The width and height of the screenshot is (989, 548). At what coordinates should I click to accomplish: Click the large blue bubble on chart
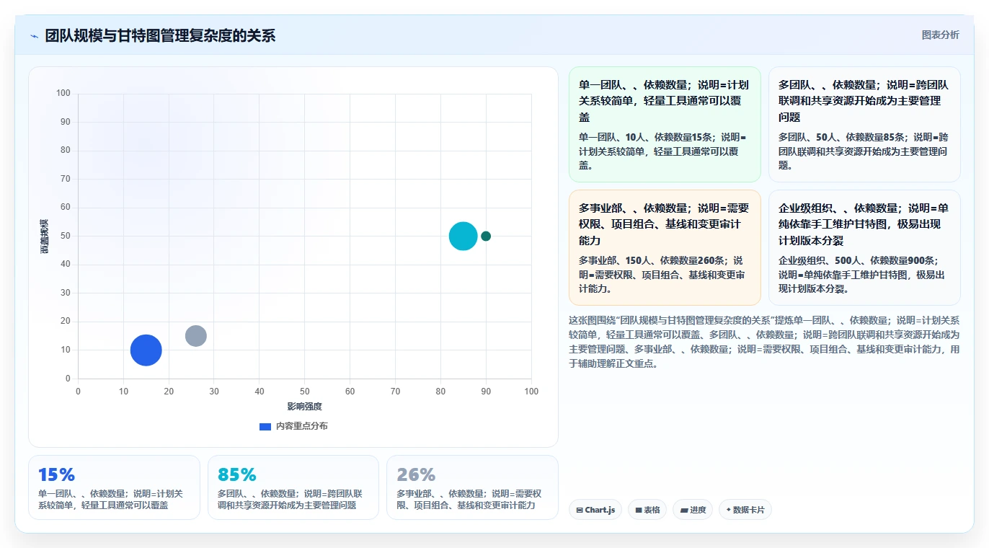click(146, 350)
